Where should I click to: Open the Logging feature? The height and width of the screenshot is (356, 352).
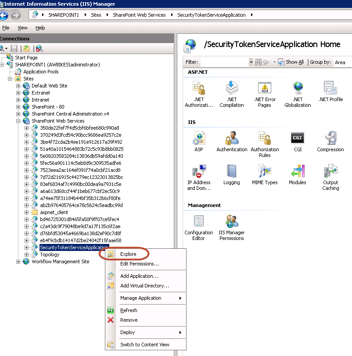point(232,174)
